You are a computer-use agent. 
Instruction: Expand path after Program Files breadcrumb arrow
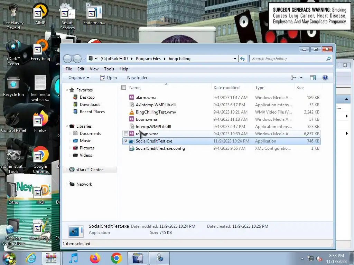click(x=165, y=59)
